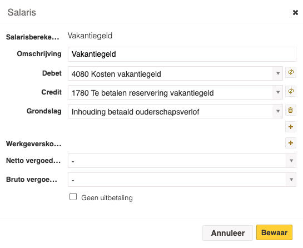Save with the Bewaar button

click(274, 232)
